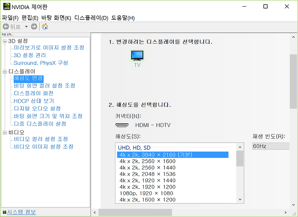Open Surround, PhysX 구성
Image resolution: width=298 pixels, height=217 pixels.
pos(41,63)
